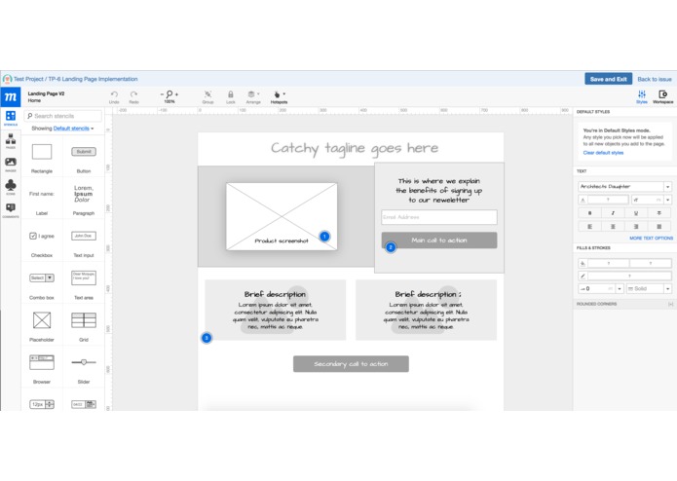The image size is (677, 481).
Task: Toggle italic text formatting
Action: [x=613, y=213]
